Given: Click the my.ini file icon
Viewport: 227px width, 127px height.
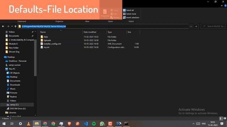Looking at the screenshot, I should pyautogui.click(x=42, y=47).
